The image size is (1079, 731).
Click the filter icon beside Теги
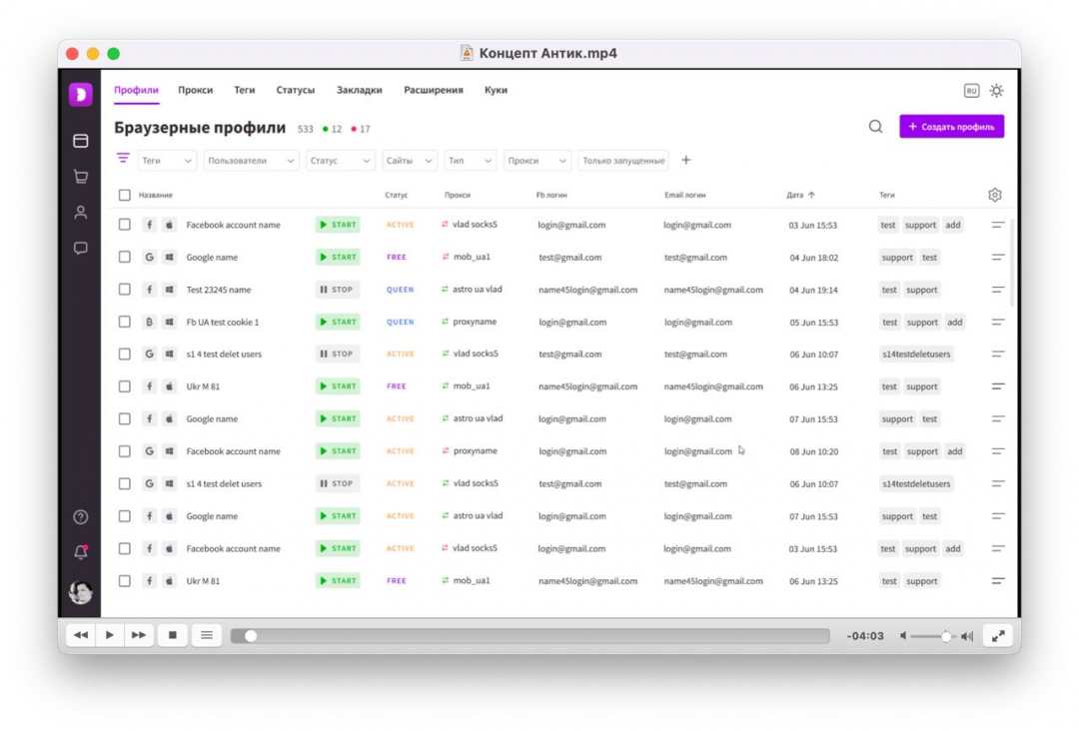click(x=123, y=159)
